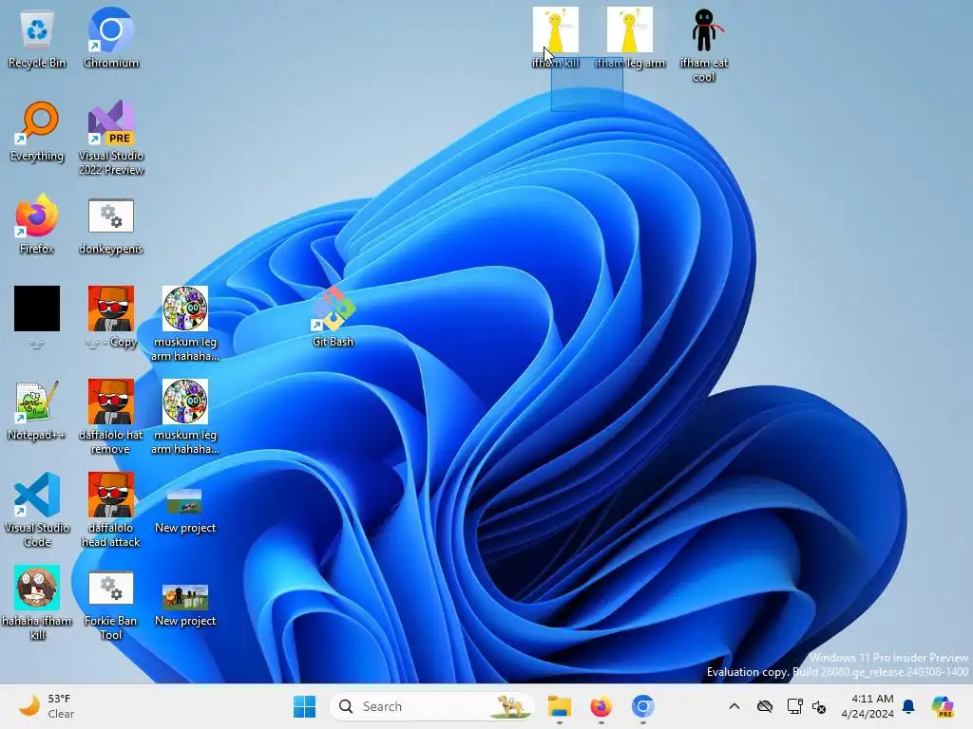Select the Visual Studio Code shortcut
Viewport: 973px width, 729px height.
click(37, 510)
